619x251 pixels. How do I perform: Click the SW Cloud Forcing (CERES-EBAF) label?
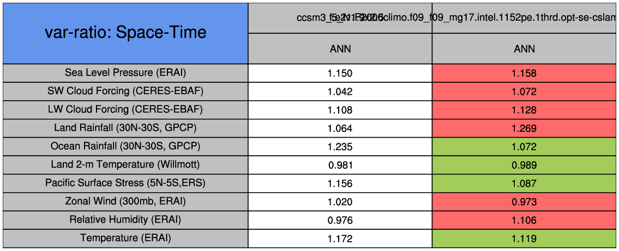(x=125, y=91)
